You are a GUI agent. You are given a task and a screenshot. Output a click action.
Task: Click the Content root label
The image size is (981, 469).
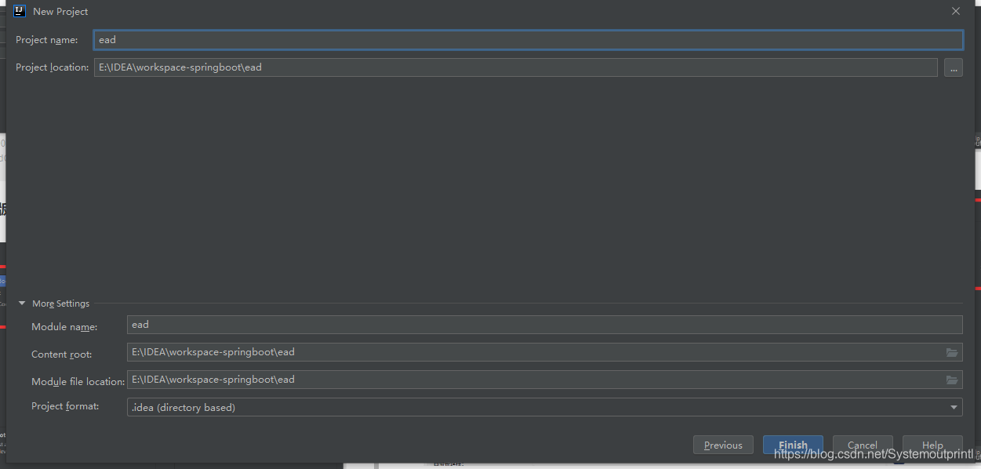(62, 354)
